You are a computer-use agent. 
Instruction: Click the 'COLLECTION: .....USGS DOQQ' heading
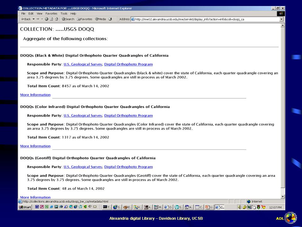(57, 29)
